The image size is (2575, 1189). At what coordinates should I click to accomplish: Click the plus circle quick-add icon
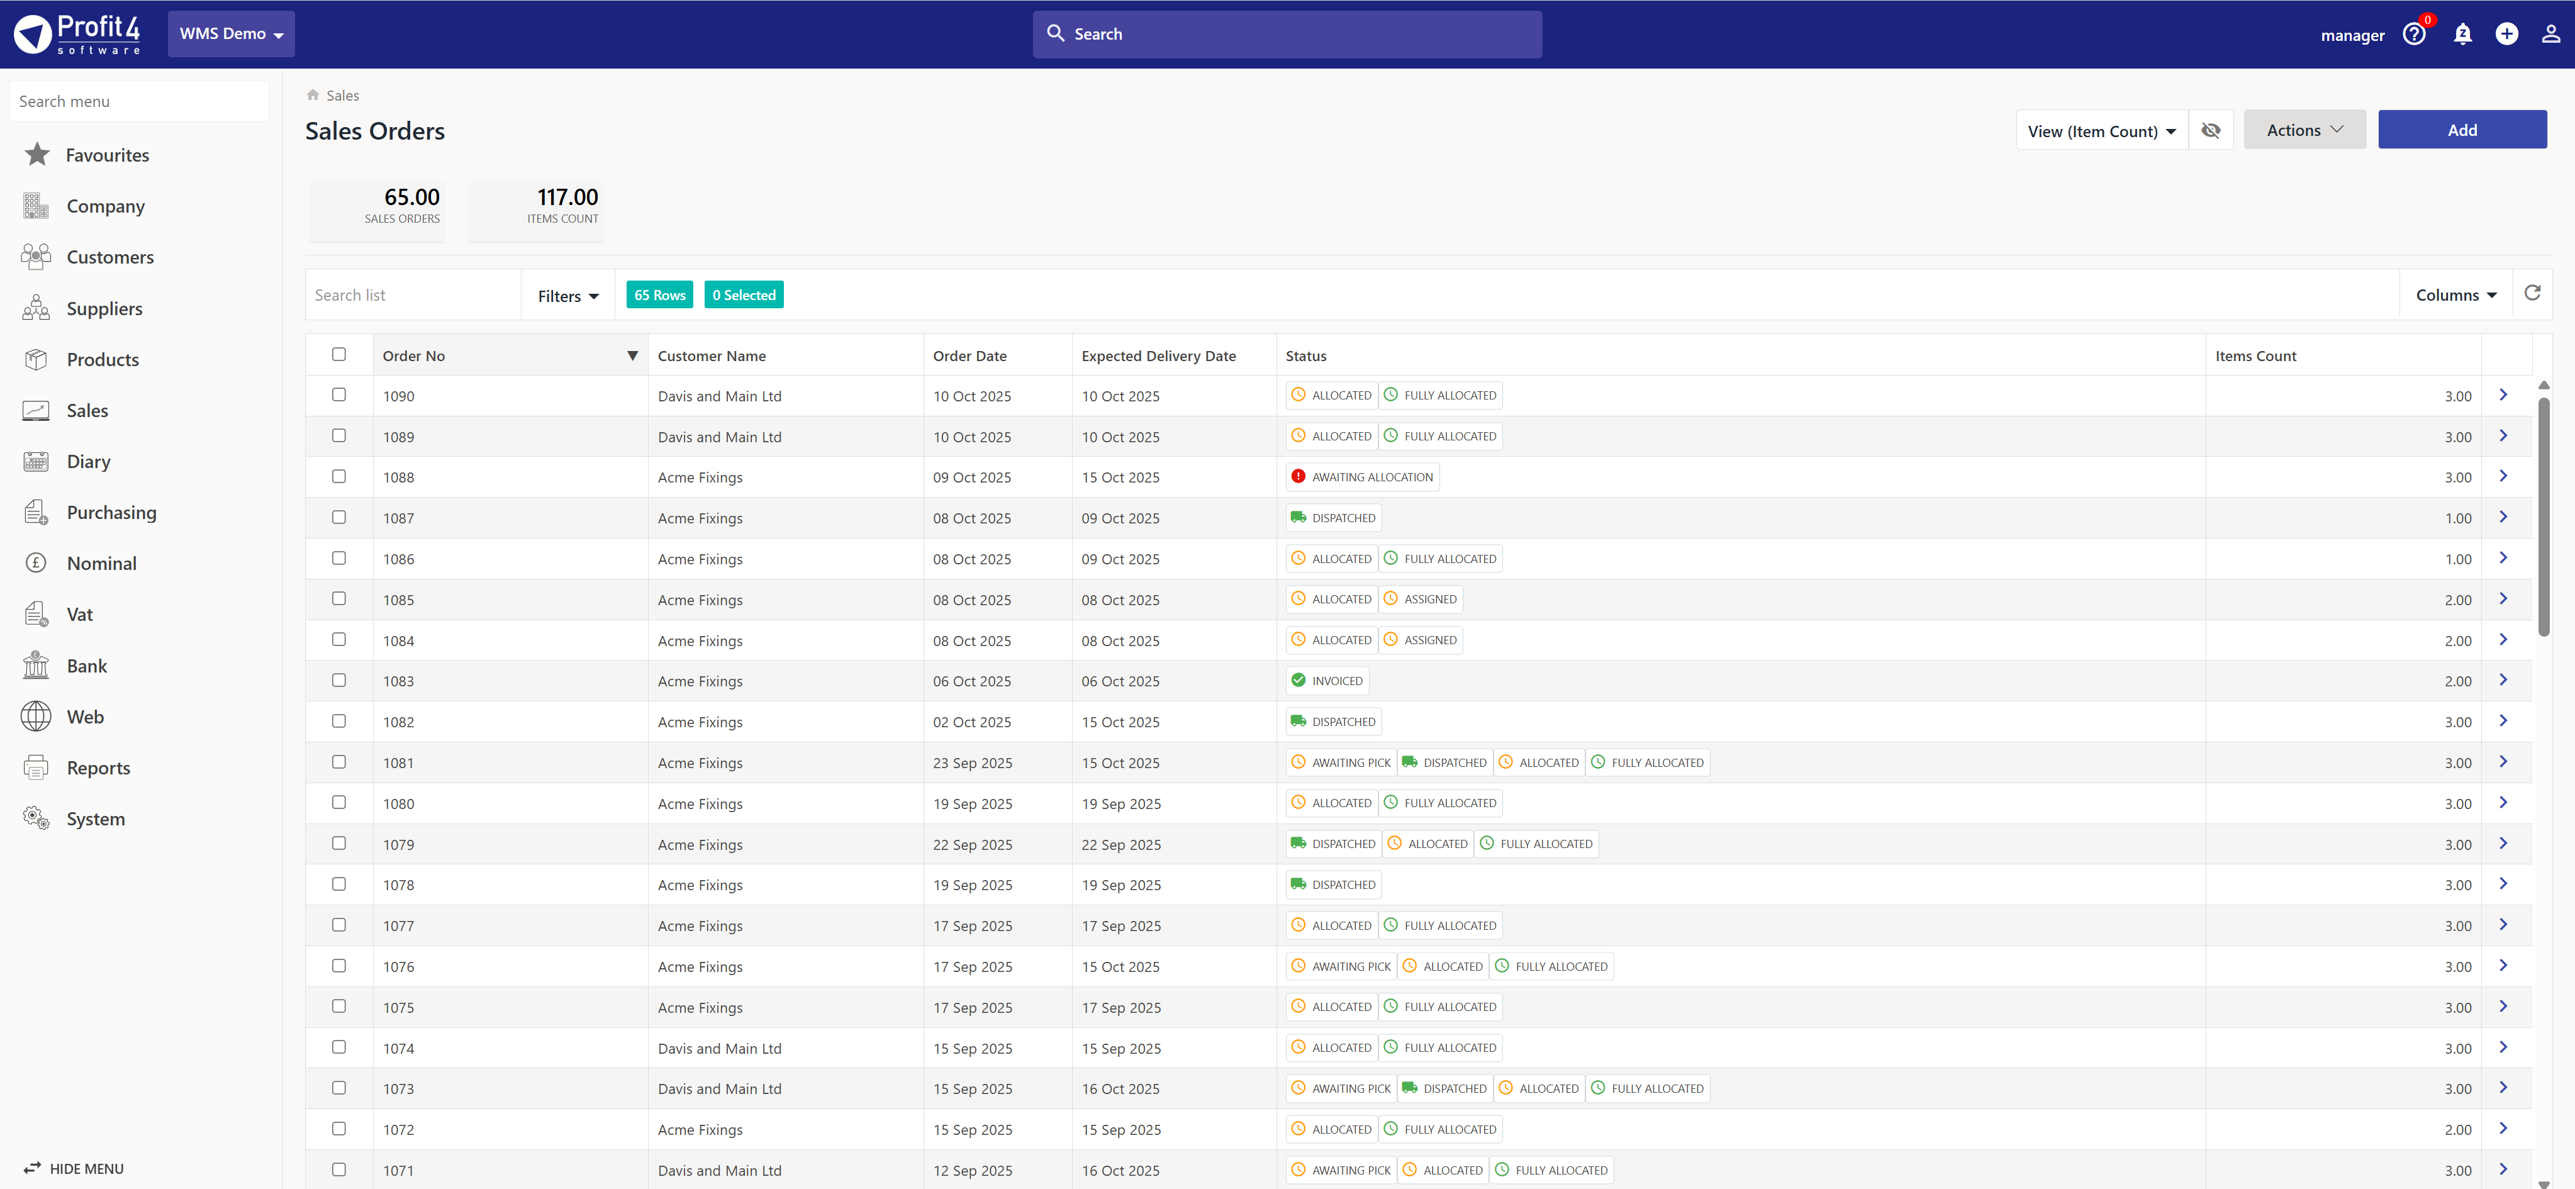pos(2506,34)
